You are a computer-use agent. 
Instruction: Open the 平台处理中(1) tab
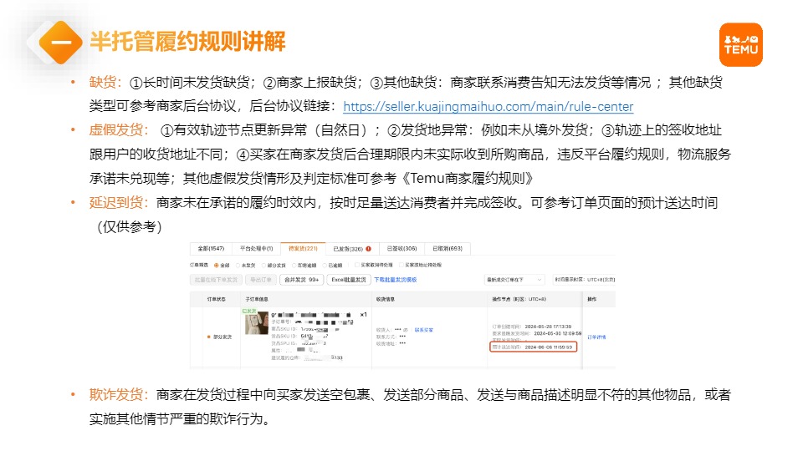[x=256, y=249]
